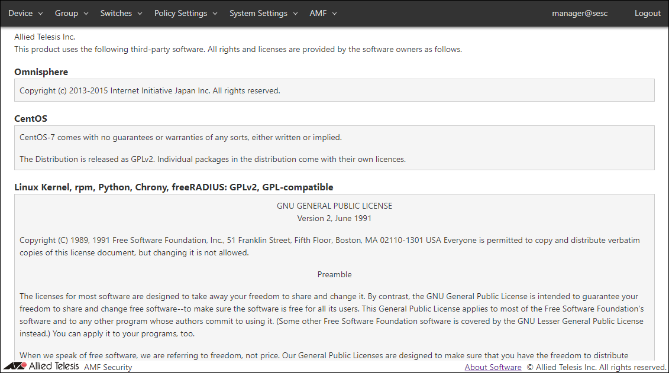
Task: Expand the System Settings dropdown chevron
Action: point(295,14)
